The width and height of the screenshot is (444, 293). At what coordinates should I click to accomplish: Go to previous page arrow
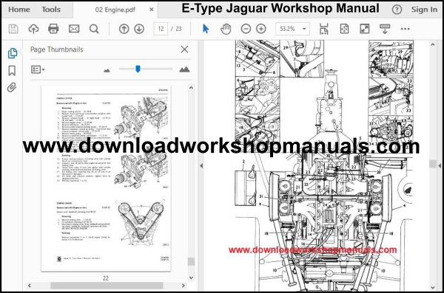click(124, 29)
